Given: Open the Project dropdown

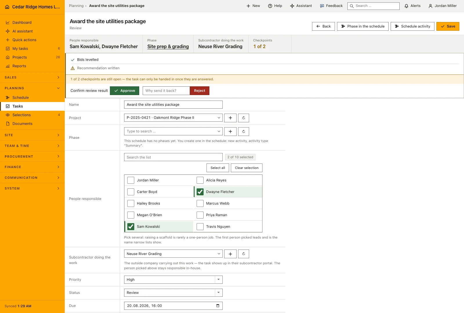Looking at the screenshot, I should (x=173, y=118).
